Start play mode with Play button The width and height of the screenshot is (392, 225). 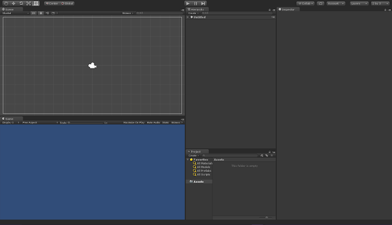click(188, 4)
